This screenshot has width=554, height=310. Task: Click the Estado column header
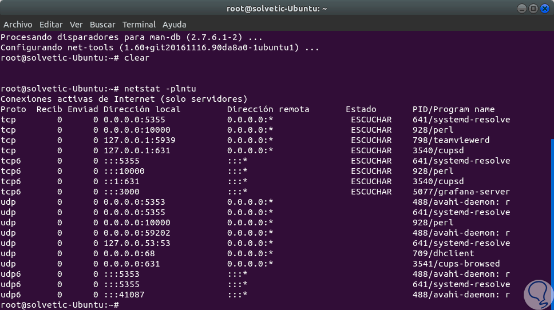[361, 109]
